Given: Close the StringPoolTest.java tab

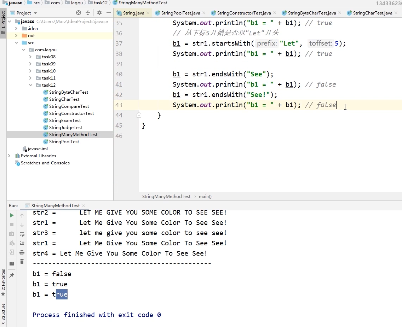Looking at the screenshot, I should click(x=204, y=13).
